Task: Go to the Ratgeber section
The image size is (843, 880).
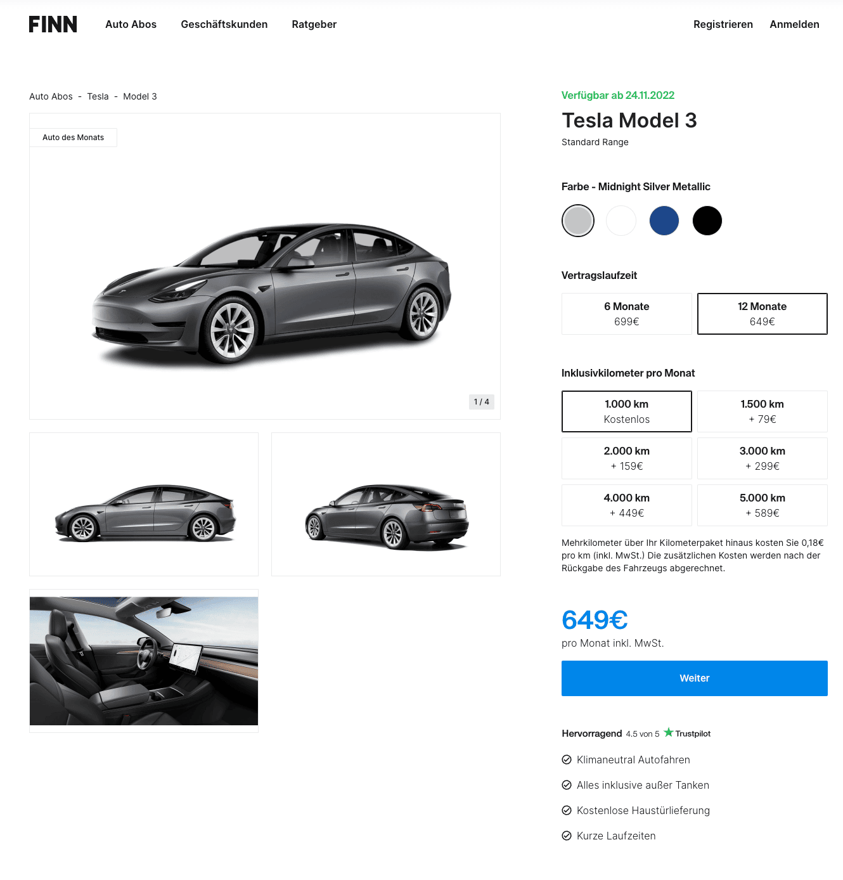Action: click(314, 24)
